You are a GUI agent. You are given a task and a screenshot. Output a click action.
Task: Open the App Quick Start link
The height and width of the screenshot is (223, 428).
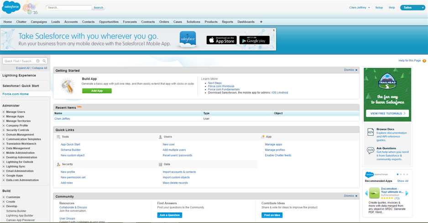(x=70, y=144)
